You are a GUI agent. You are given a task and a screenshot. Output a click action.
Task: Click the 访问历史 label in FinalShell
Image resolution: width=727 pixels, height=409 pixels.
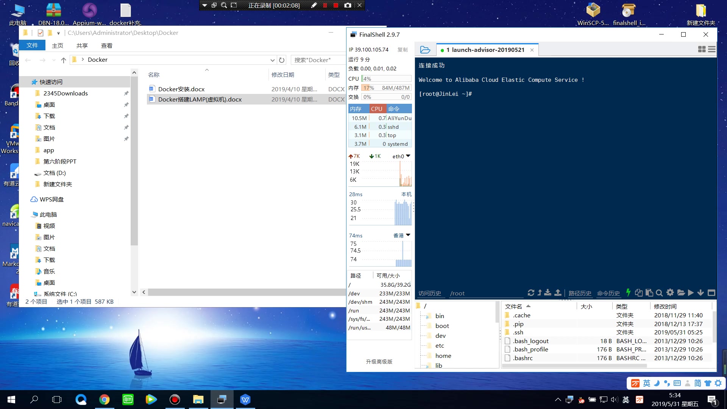pyautogui.click(x=429, y=293)
